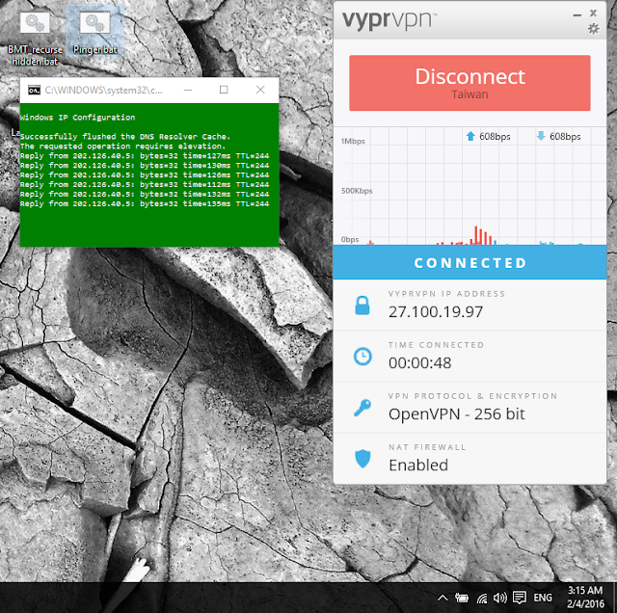
Task: Select the Pinger.bat desktop icon
Action: 94,31
